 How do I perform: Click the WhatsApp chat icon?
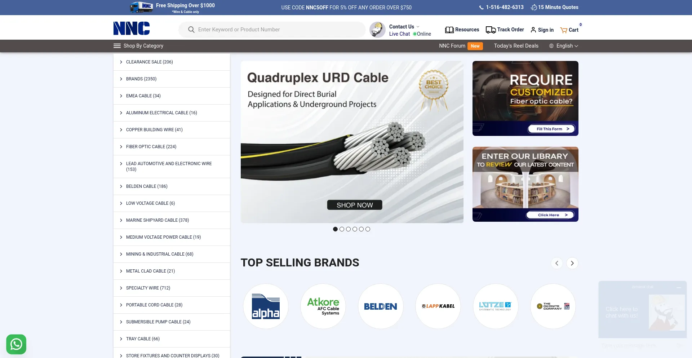pyautogui.click(x=16, y=344)
